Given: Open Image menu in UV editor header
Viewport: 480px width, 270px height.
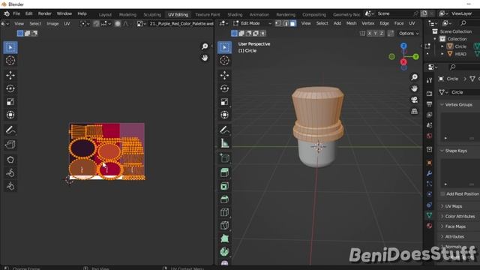Looking at the screenshot, I should coord(52,23).
